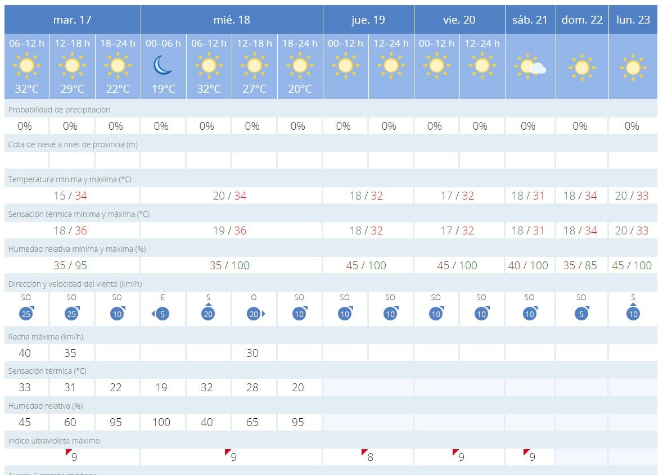Click the west wind 20 km/h icon
This screenshot has height=475, width=663.
coord(254,314)
